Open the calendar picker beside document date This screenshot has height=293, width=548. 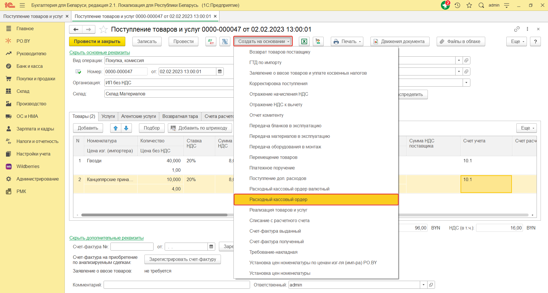click(x=220, y=71)
